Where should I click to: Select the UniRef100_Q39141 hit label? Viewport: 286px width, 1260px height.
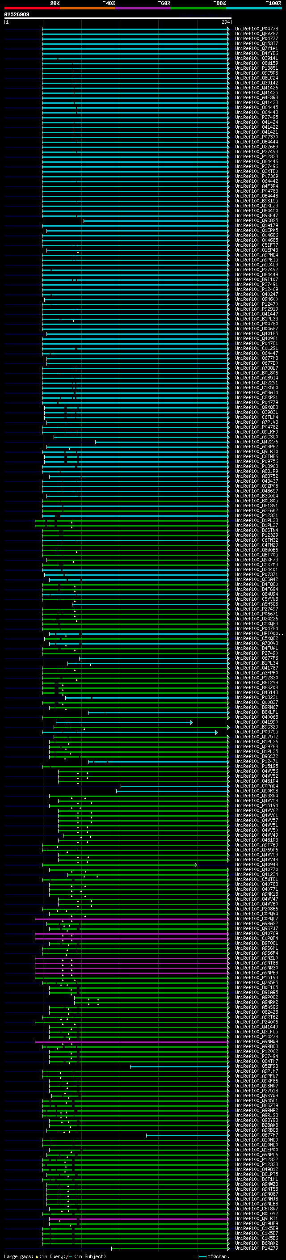[257, 58]
